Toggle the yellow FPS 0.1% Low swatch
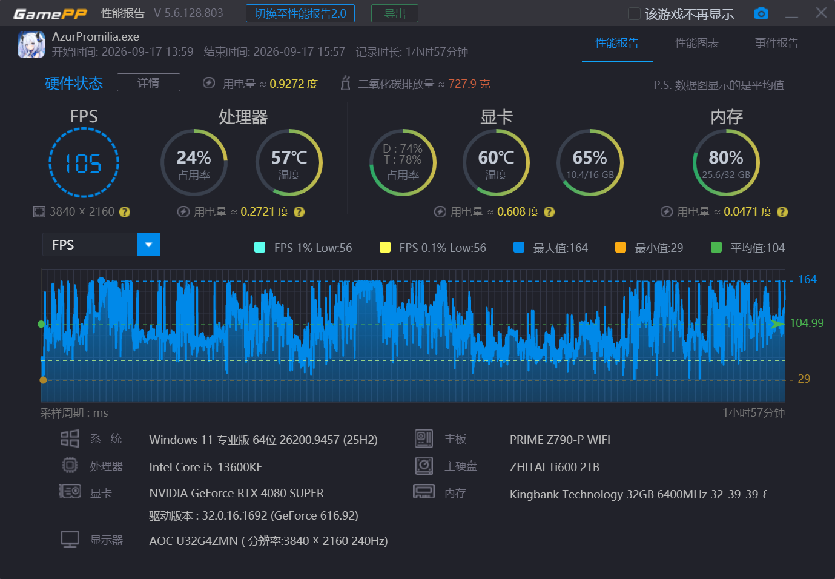This screenshot has height=579, width=835. [384, 247]
